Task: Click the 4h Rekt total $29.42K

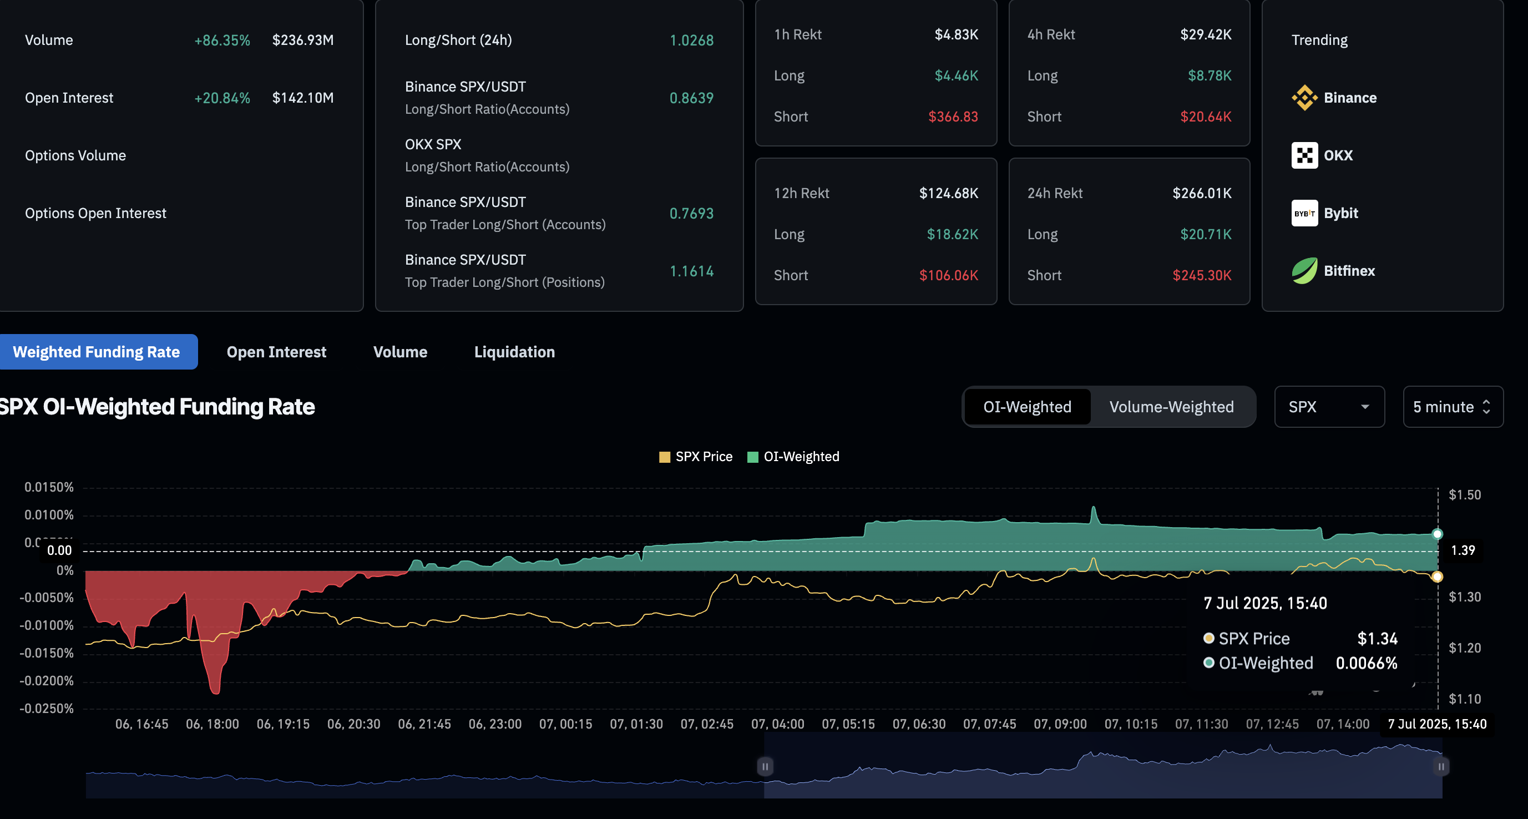Action: pos(1206,34)
